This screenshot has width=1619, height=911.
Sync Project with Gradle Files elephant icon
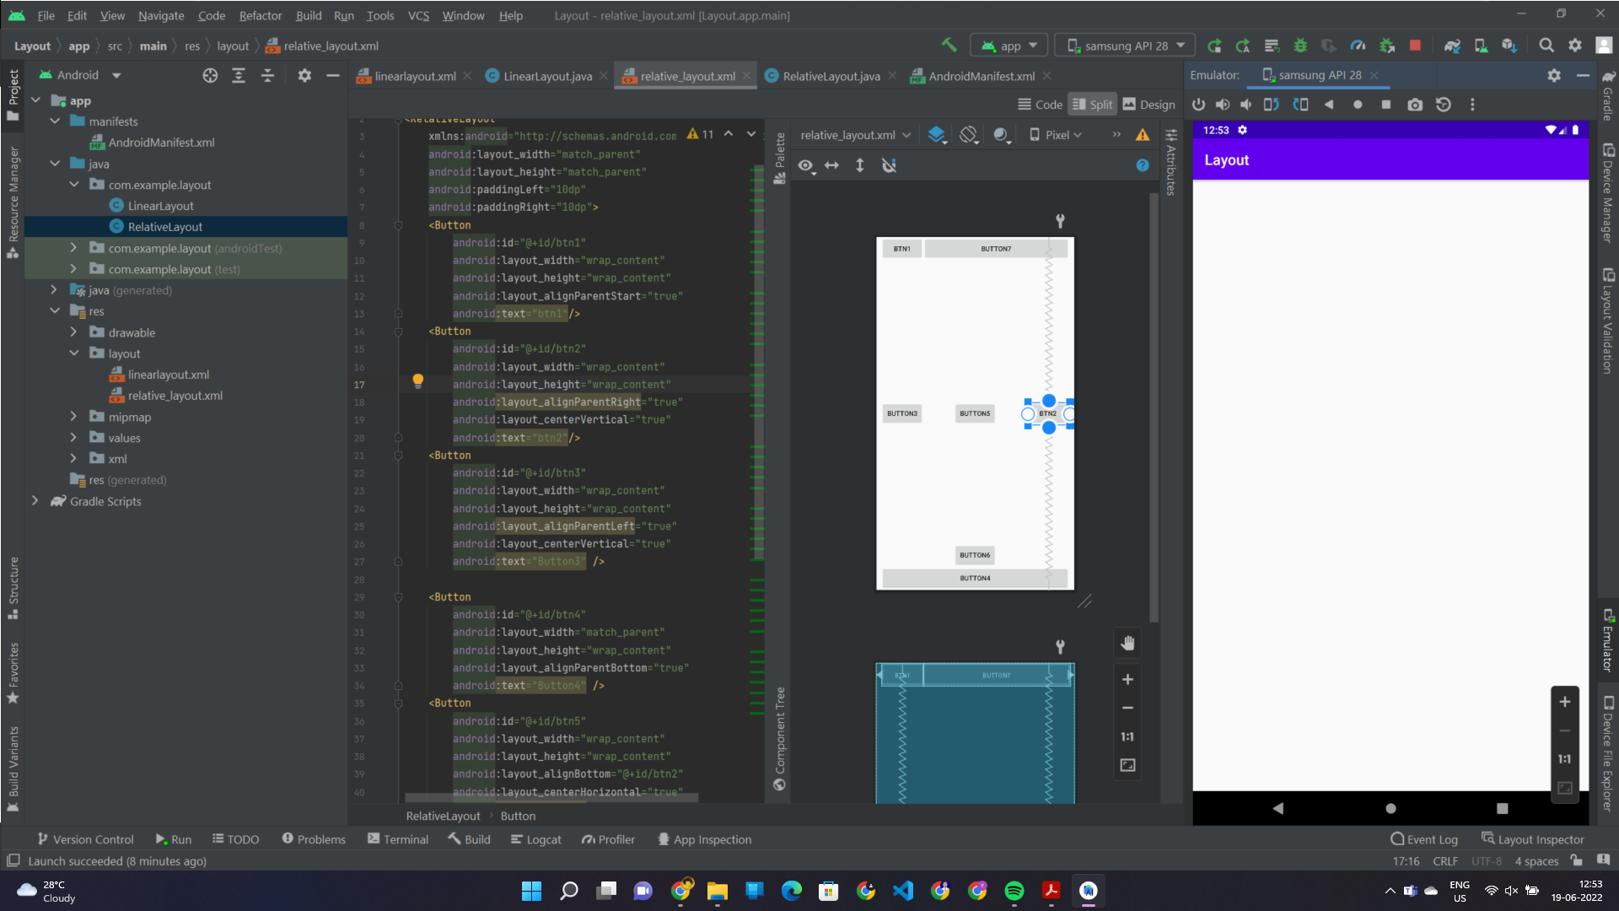(1452, 46)
